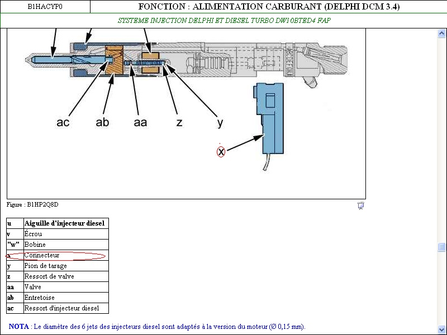
Task: Click the 'Entretoise' table cell
Action: click(66, 298)
